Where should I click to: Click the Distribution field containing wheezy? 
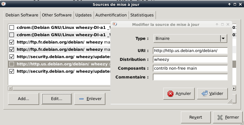[190, 60]
